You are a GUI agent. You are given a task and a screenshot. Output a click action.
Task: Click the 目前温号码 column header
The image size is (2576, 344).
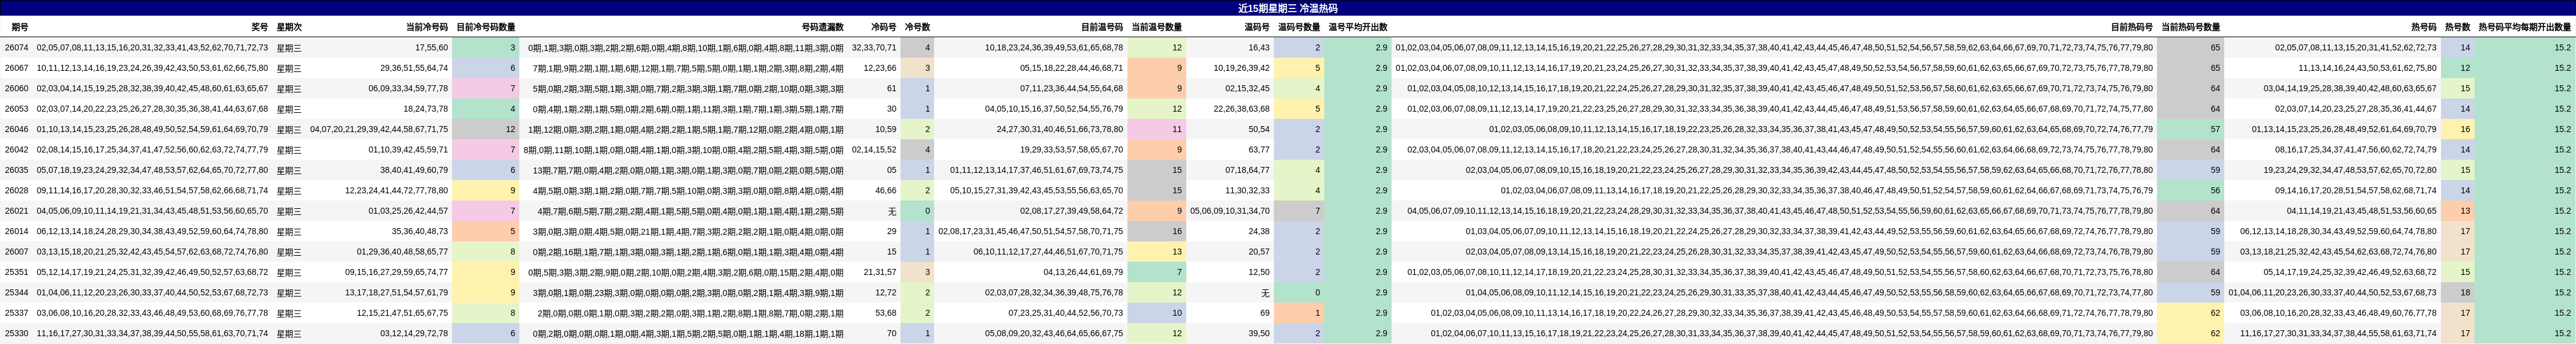point(1102,28)
